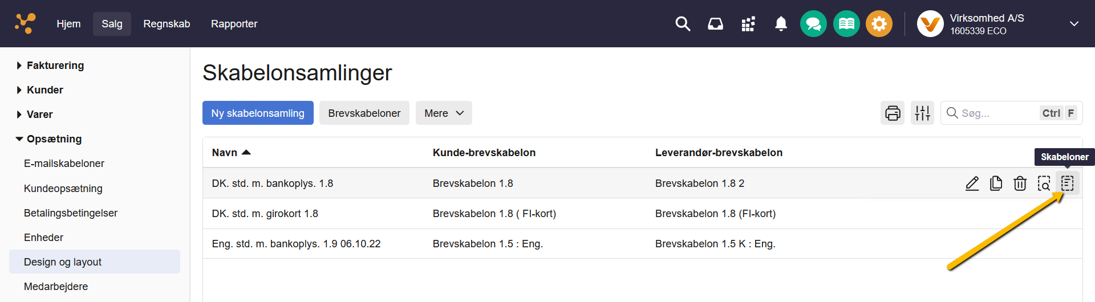Click the Skabeloner icon in first row

1067,183
